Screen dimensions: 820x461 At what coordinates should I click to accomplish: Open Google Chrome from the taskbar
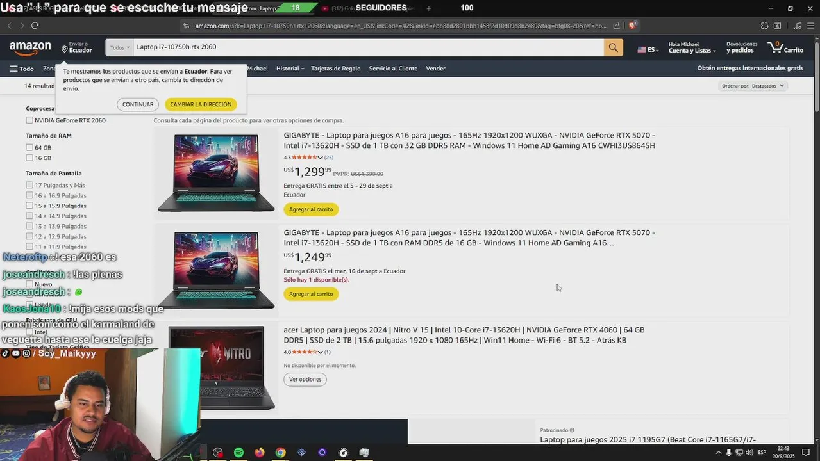[x=280, y=453]
